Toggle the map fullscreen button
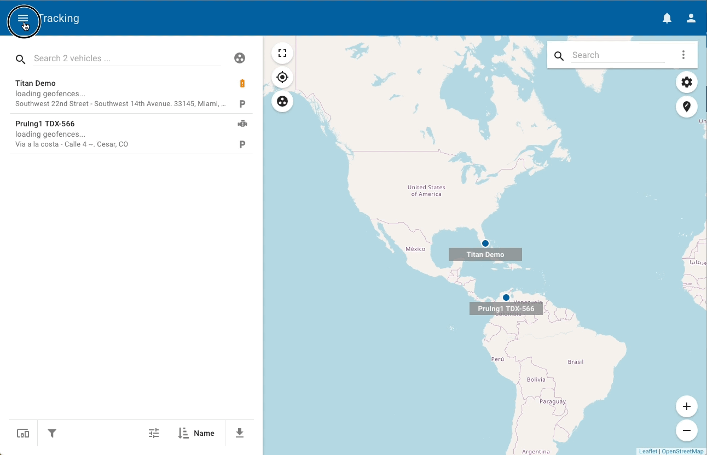 282,53
